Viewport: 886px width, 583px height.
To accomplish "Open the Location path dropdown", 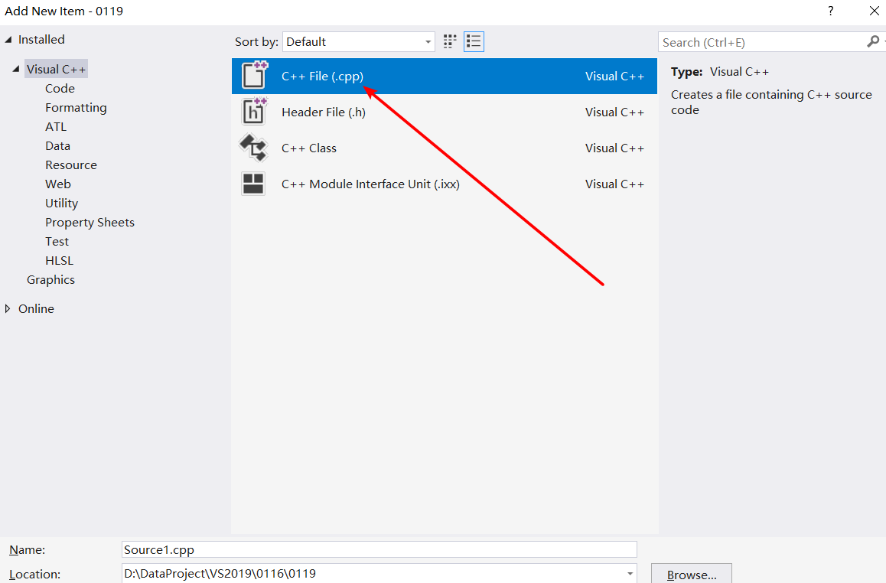I will coord(629,574).
